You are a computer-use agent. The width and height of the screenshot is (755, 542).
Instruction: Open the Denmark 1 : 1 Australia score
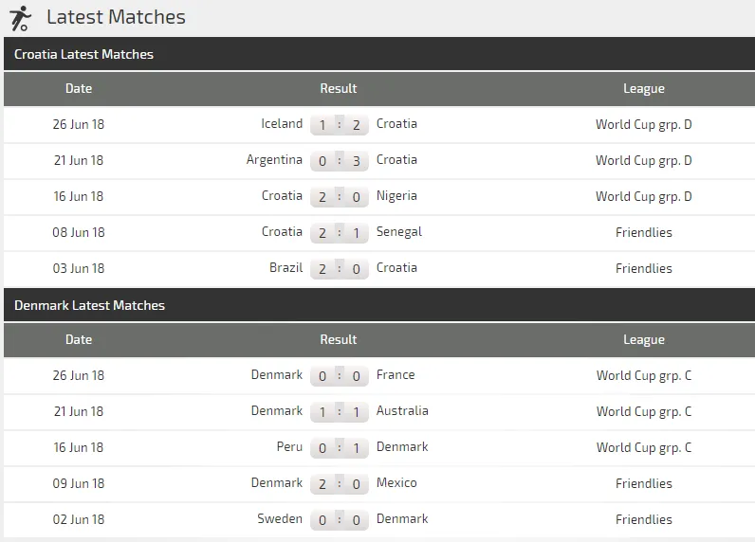339,412
